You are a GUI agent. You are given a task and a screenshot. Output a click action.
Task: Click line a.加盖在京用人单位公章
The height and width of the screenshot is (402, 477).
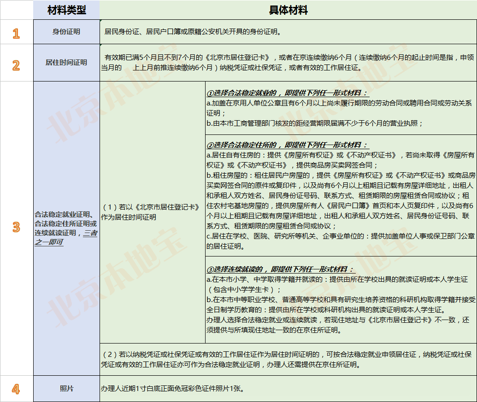pyautogui.click(x=339, y=108)
